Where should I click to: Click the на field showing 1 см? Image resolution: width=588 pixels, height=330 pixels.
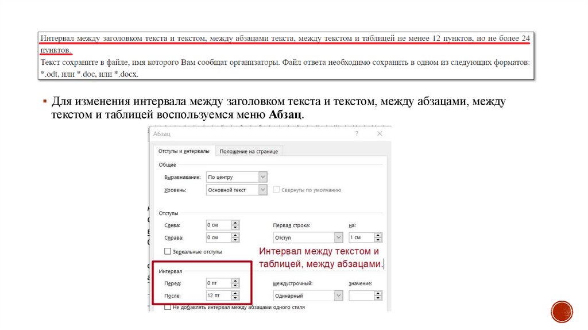[x=362, y=237]
